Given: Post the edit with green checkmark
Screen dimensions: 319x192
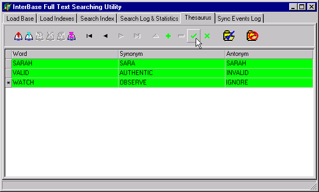Looking at the screenshot, I should click(x=194, y=36).
